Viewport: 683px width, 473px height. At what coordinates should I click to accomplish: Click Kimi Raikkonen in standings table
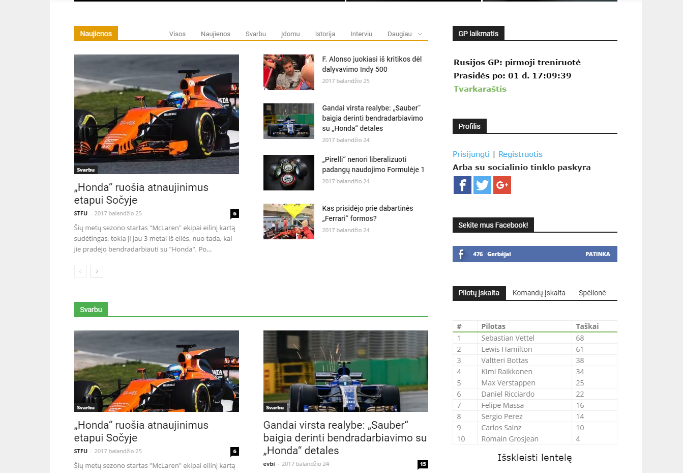point(507,372)
